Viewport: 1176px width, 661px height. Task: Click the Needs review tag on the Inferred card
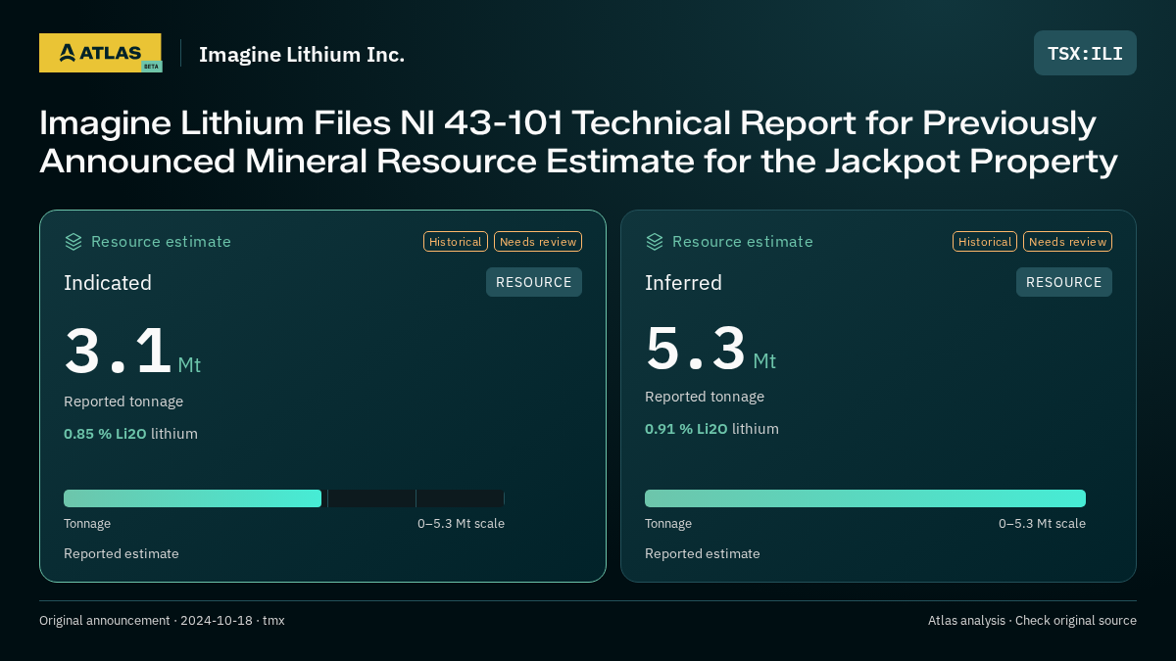pyautogui.click(x=1067, y=242)
